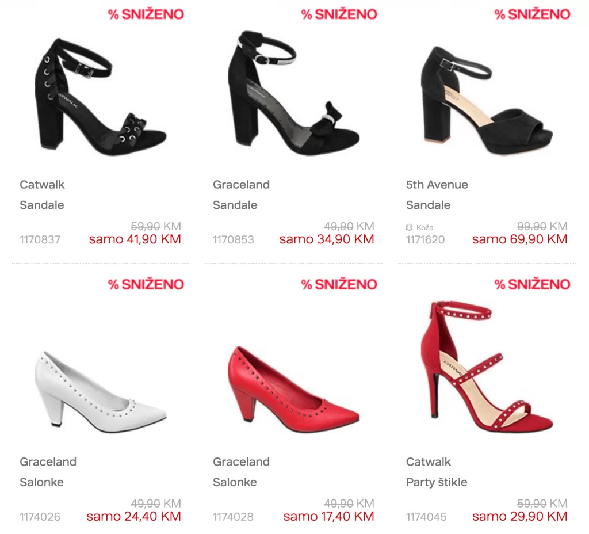
Task: Click the price samo 69,90 KM
Action: pos(519,239)
